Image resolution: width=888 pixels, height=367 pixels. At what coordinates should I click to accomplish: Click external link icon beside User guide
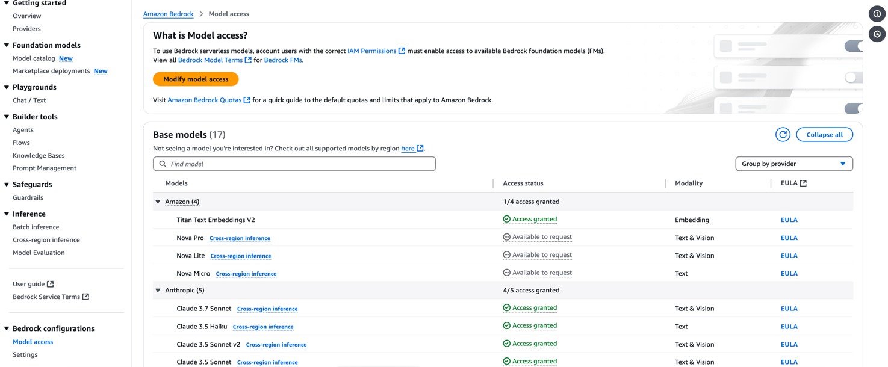[51, 284]
